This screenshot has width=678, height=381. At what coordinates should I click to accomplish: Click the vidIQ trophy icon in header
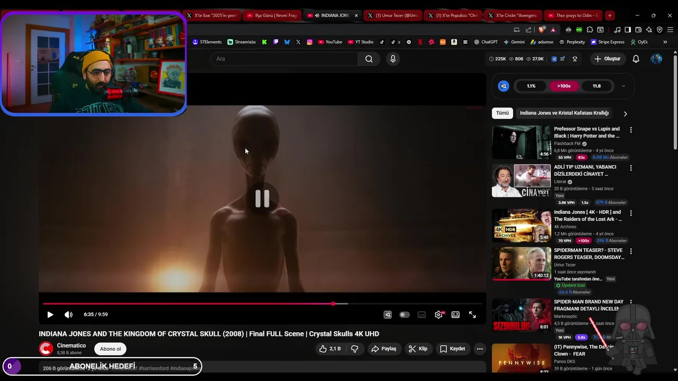(x=575, y=59)
